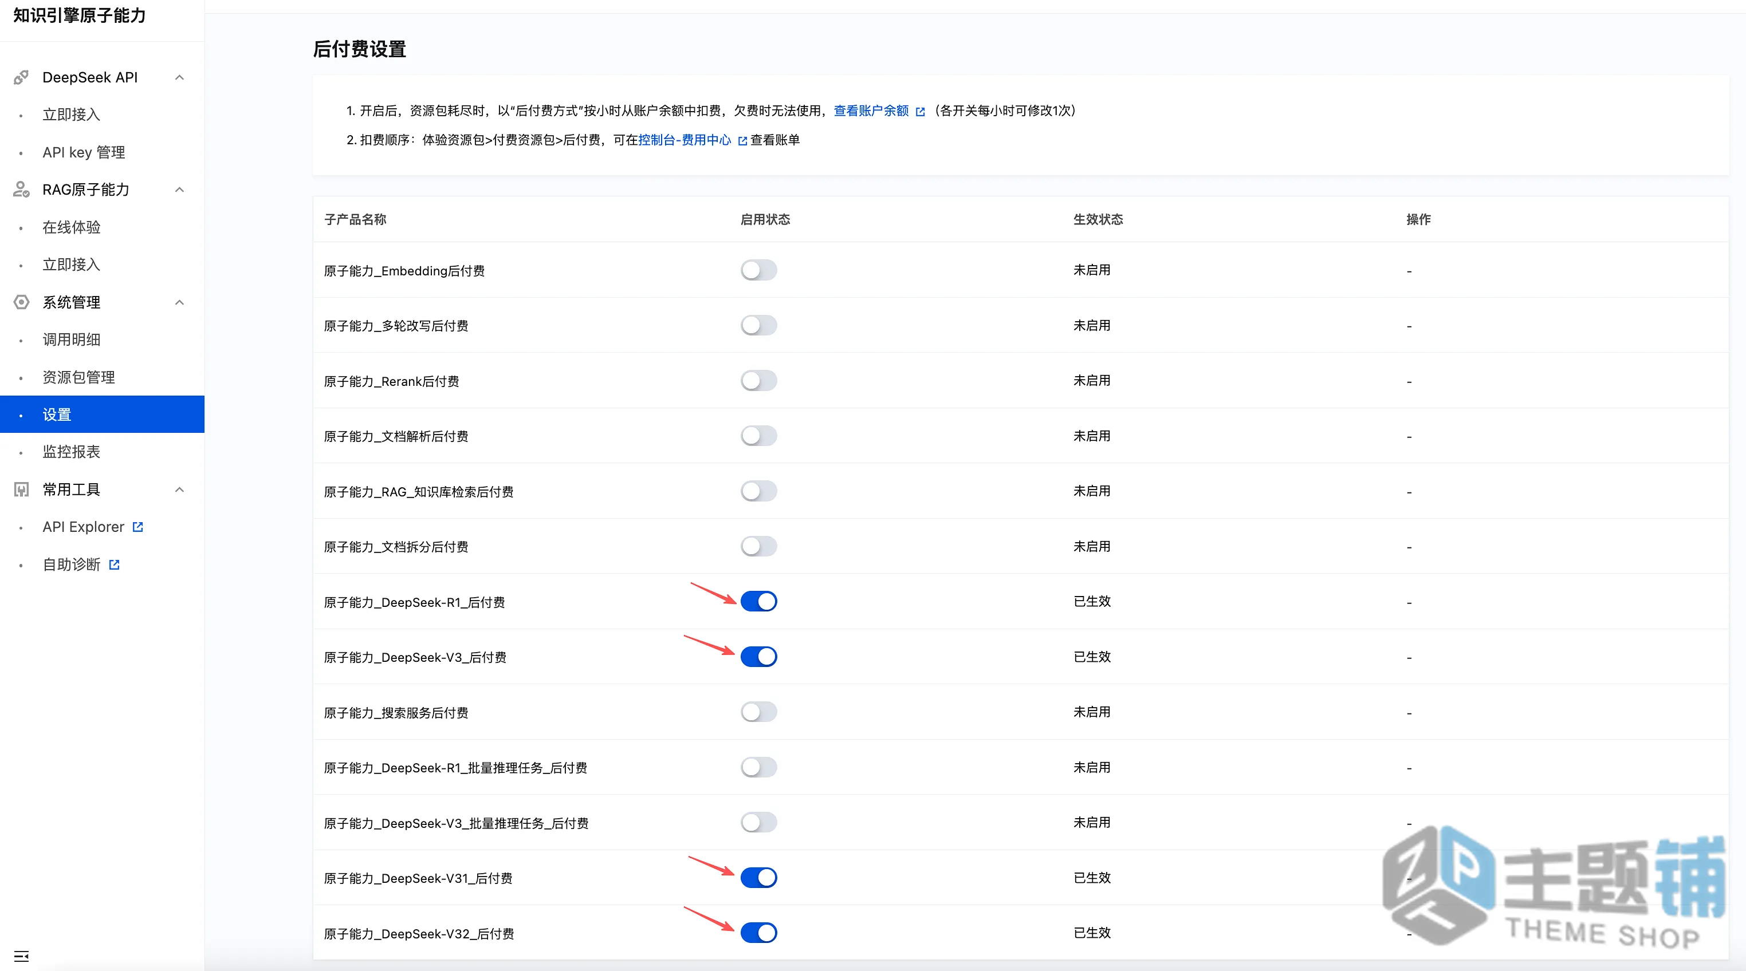The width and height of the screenshot is (1746, 971).
Task: Enable 原子能力_多轮改写后付费 switch
Action: (758, 326)
